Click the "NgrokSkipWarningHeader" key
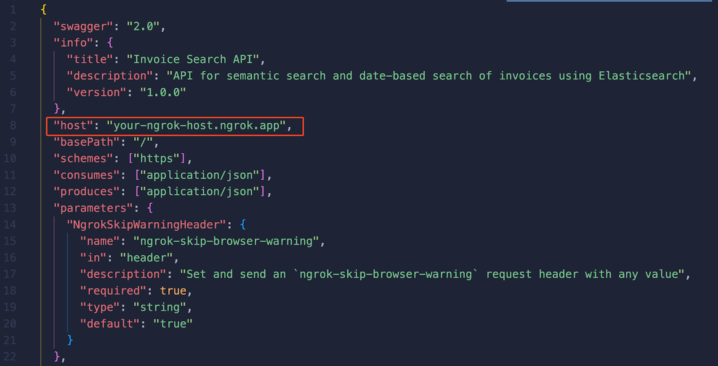Viewport: 718px width, 366px height. 146,224
